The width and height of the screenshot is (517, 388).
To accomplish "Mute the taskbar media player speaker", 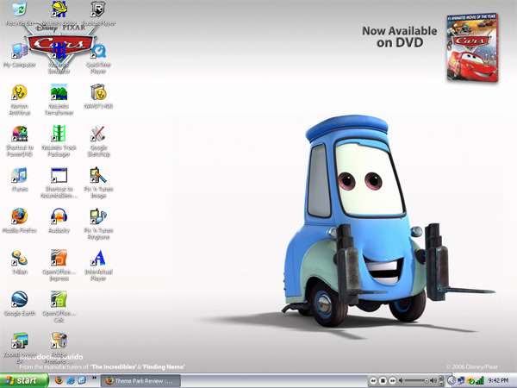I will click(x=401, y=381).
